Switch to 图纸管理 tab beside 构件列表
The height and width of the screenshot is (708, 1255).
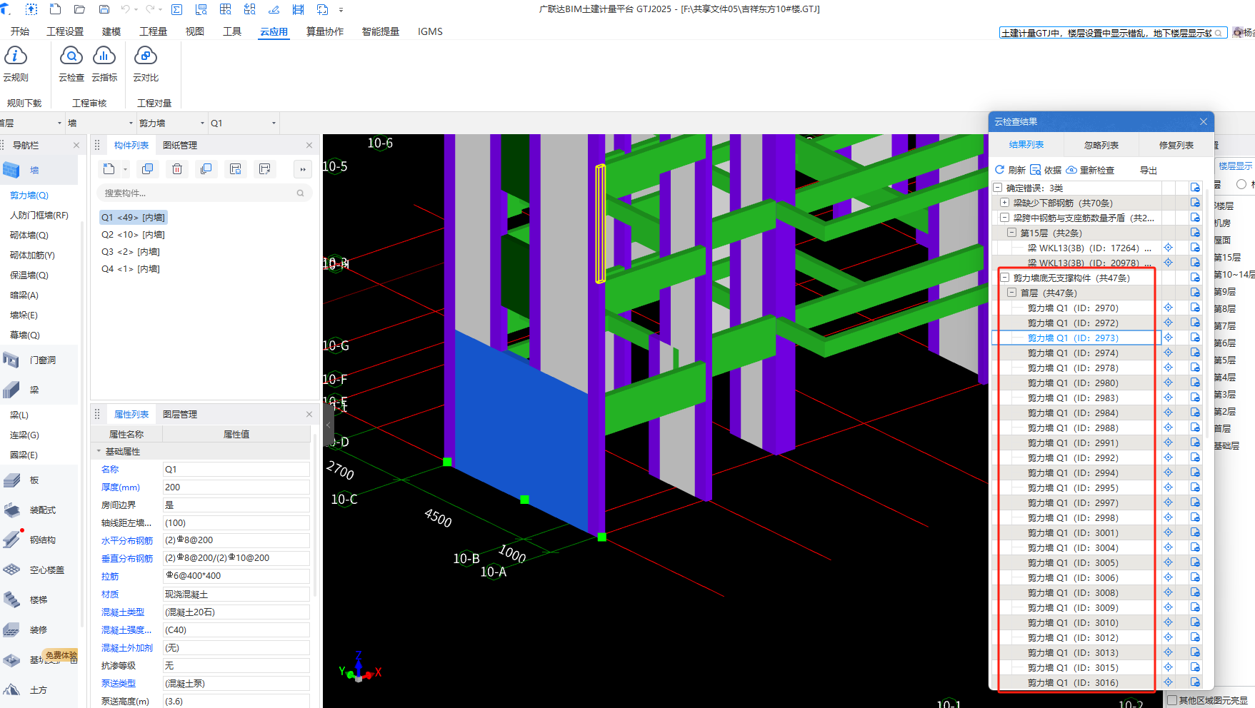180,145
